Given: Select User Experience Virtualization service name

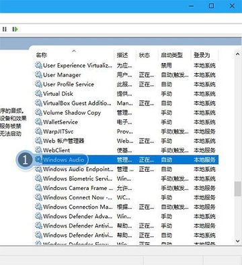Looking at the screenshot, I should pyautogui.click(x=77, y=65).
